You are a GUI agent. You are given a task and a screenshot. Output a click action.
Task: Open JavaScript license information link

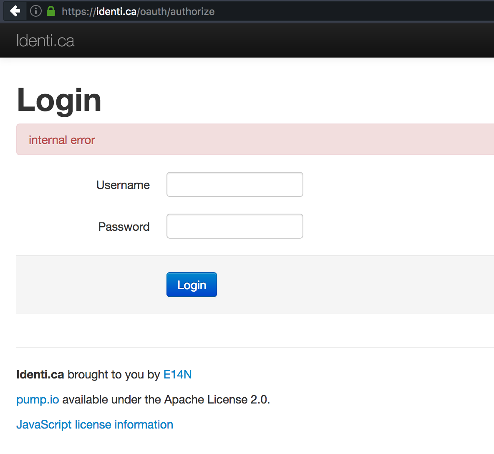[95, 425]
